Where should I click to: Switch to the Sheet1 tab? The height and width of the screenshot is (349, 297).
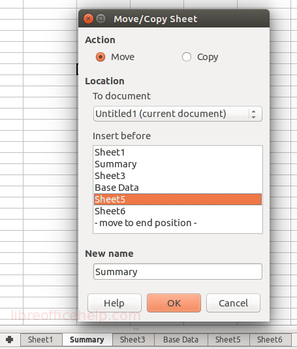click(41, 340)
